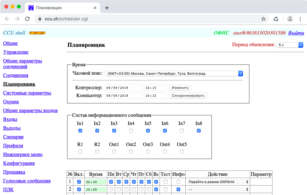Open Общие параметры входов

tap(30, 111)
